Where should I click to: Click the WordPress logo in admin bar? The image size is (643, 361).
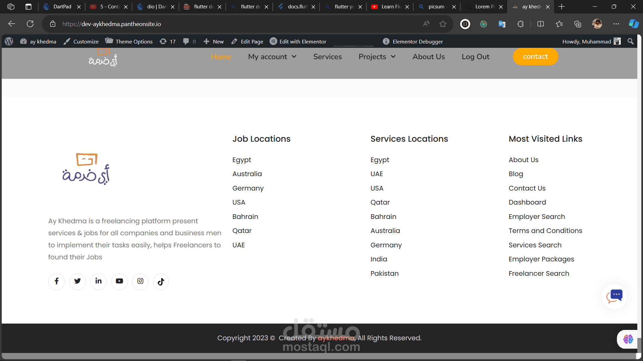(x=9, y=41)
